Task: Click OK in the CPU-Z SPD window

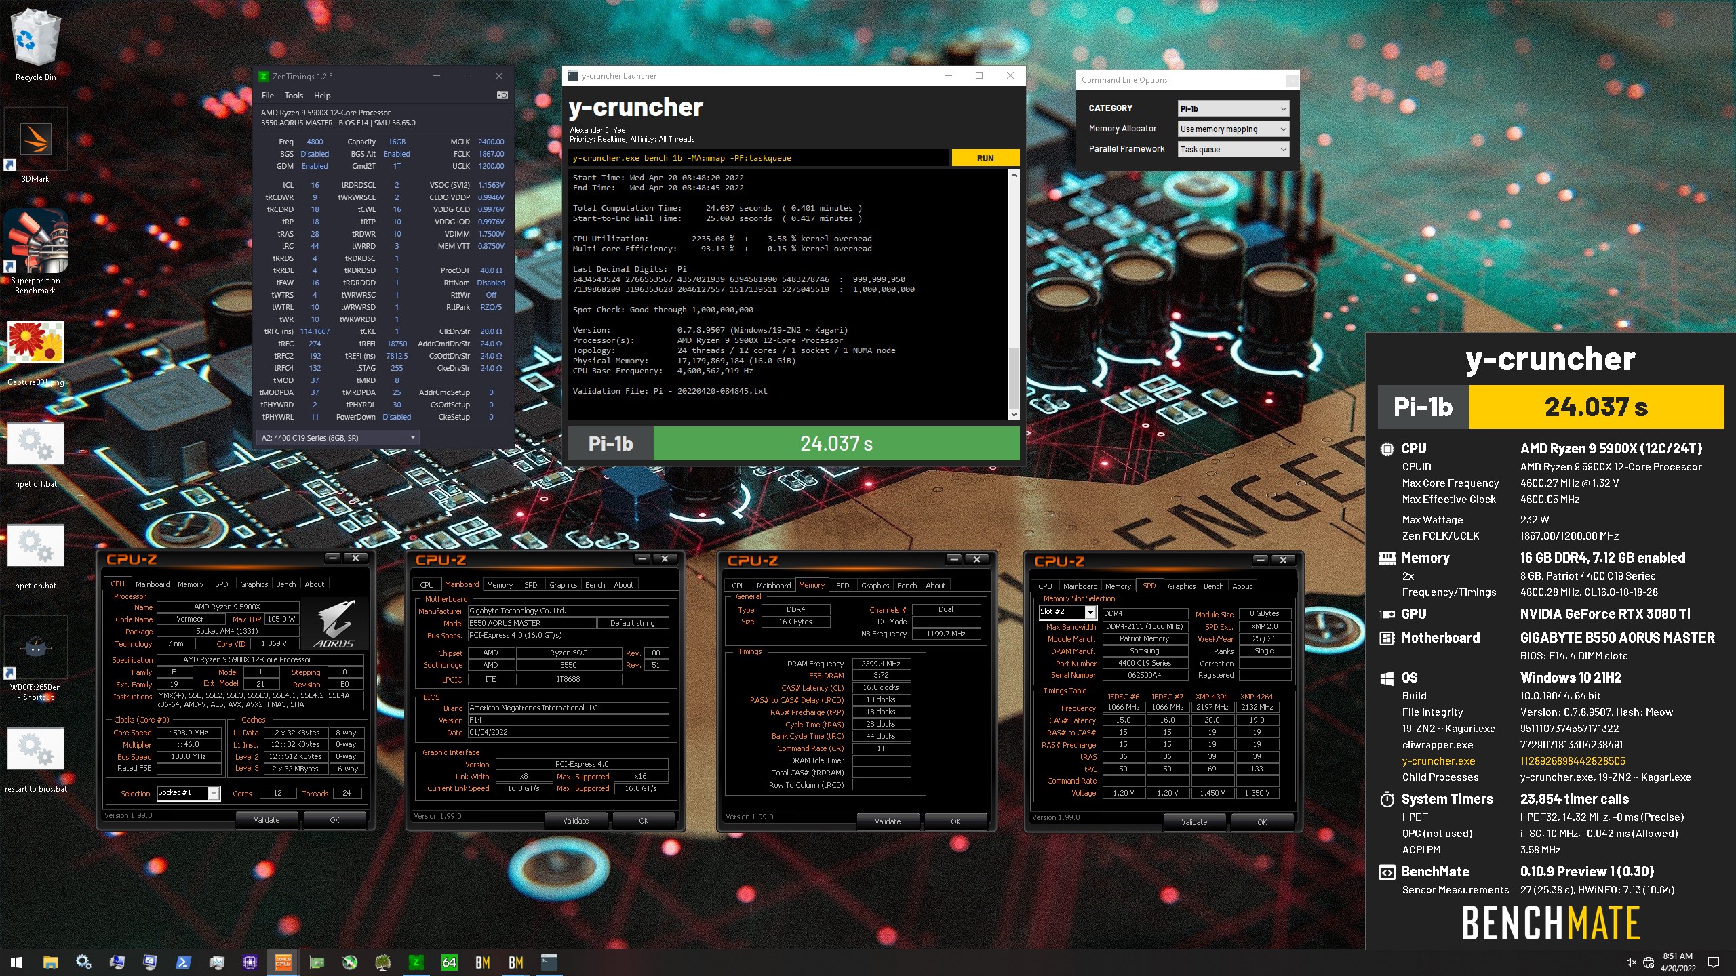Action: [x=1262, y=822]
